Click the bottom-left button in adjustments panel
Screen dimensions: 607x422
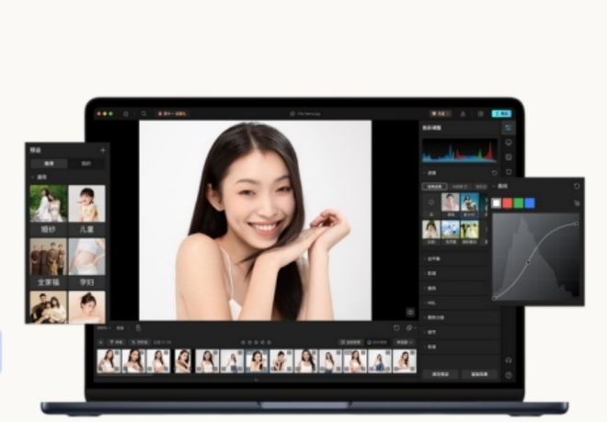pos(440,374)
